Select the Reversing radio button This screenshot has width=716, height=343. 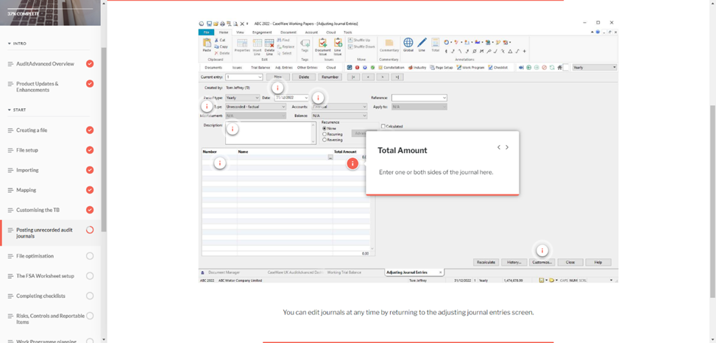click(x=325, y=140)
